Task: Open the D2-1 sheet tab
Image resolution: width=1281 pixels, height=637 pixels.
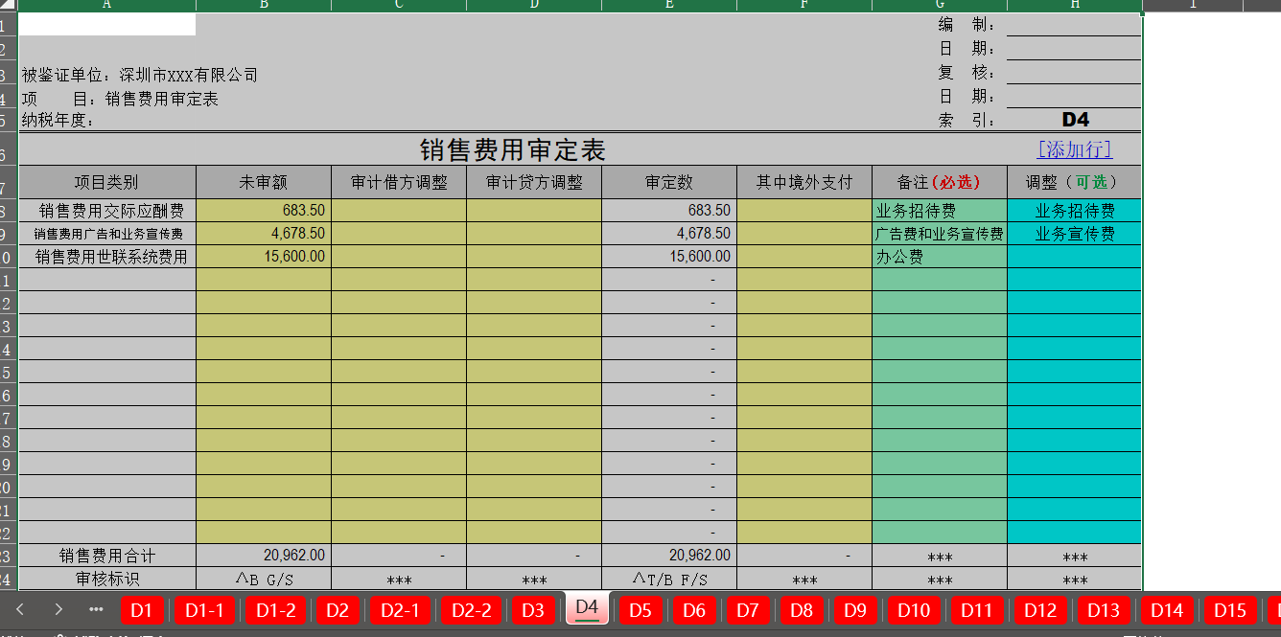Action: tap(400, 610)
